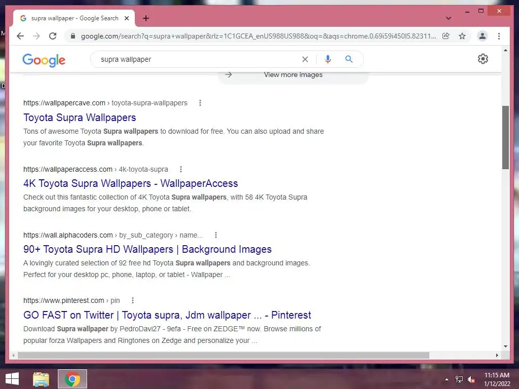The height and width of the screenshot is (389, 519).
Task: Click the Google logo
Action: [44, 60]
